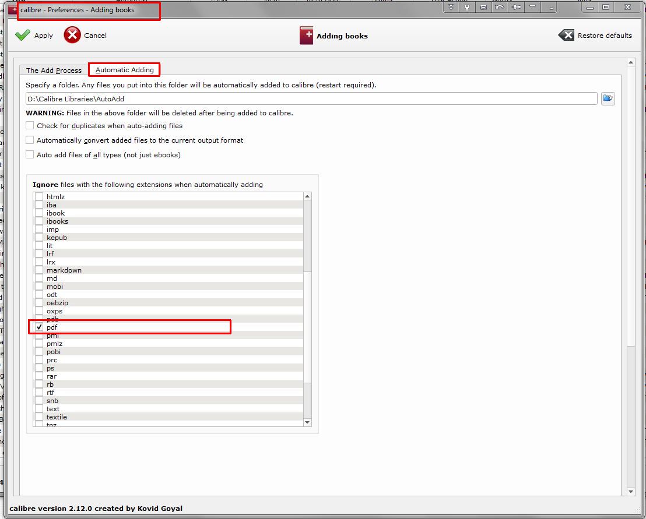Click the folder browse icon beside the AutoAdd path
The image size is (646, 519).
[x=608, y=98]
